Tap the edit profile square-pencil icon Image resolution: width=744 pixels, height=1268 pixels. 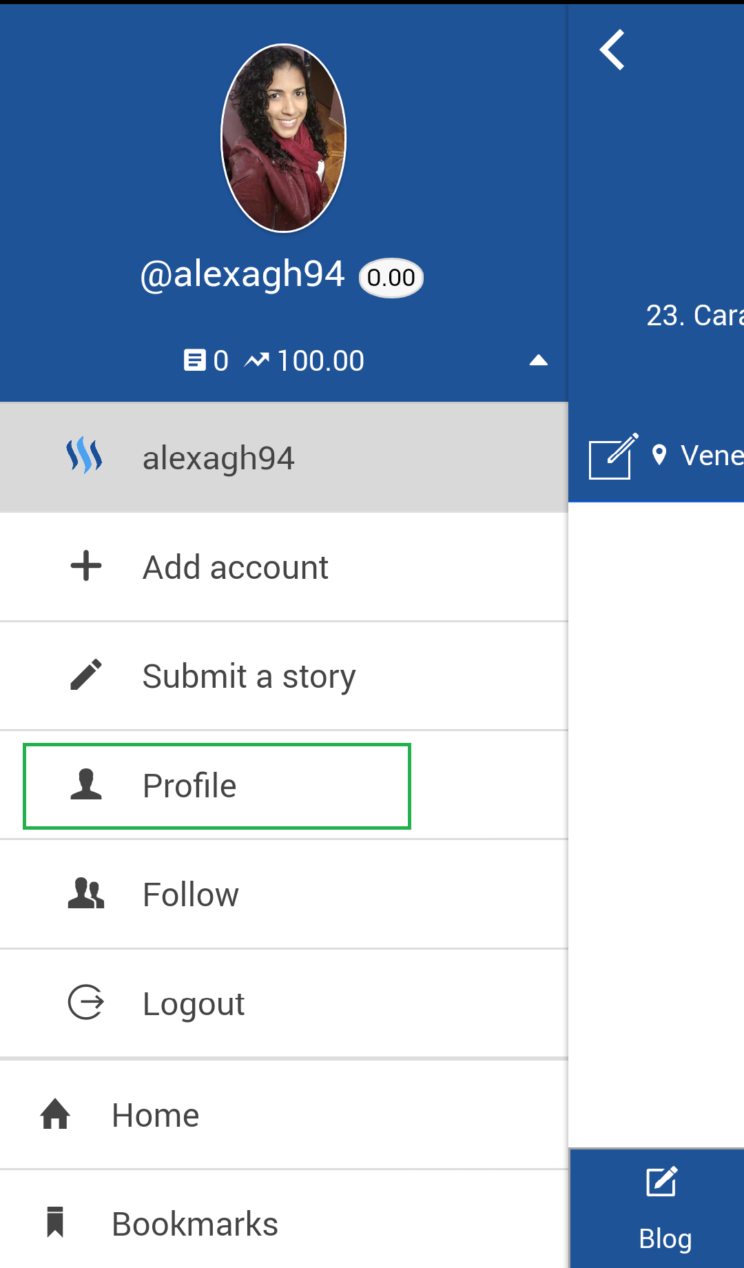612,456
